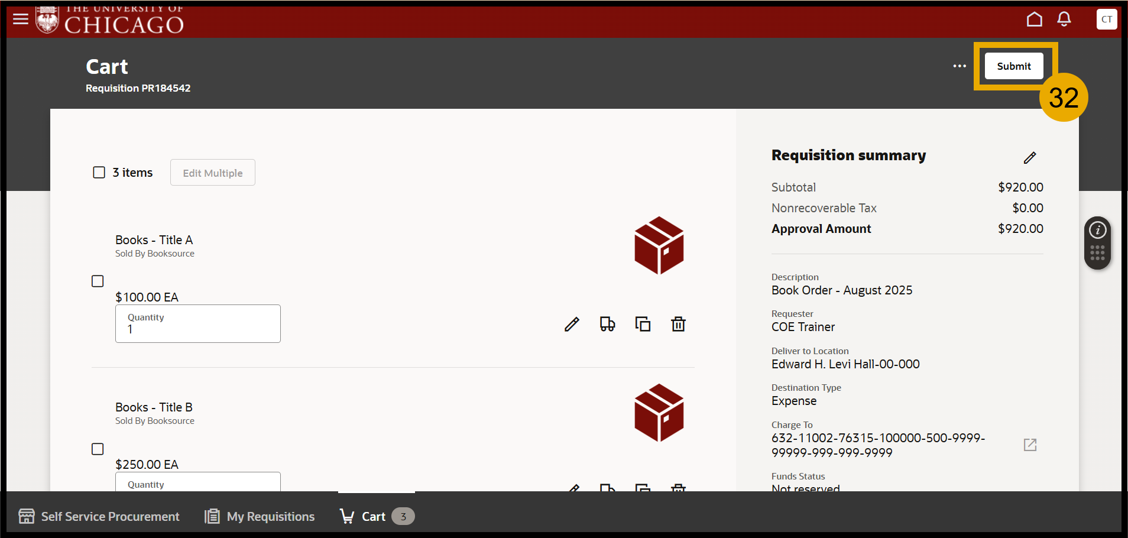Click the Subtotal $920.00 value

(x=1020, y=187)
